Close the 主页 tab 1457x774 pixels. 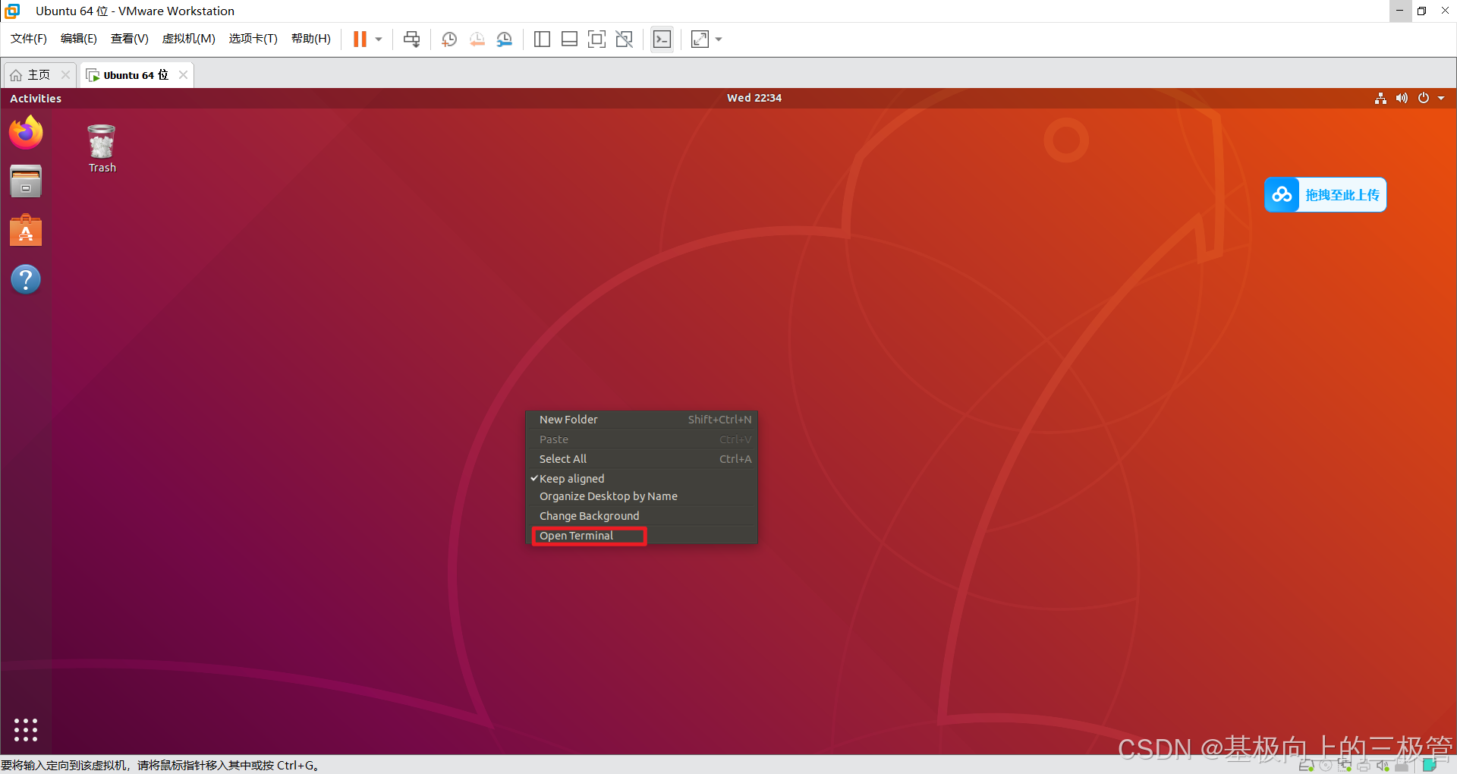65,74
